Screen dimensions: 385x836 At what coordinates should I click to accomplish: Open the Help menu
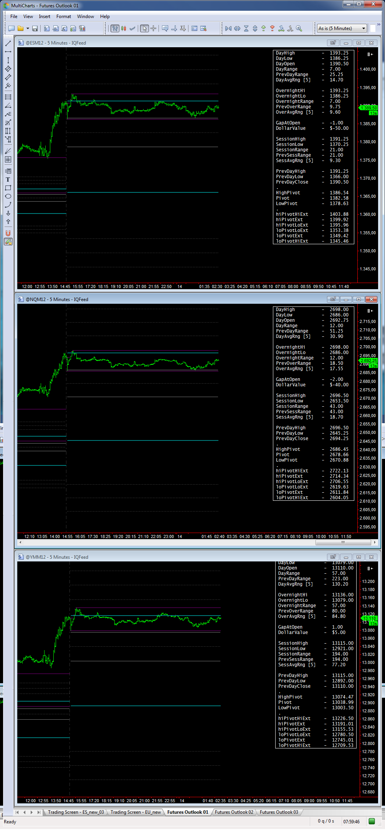coord(105,17)
